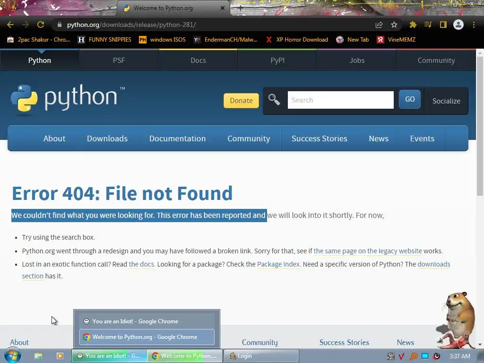Select the Community top meta tab

[x=436, y=60]
